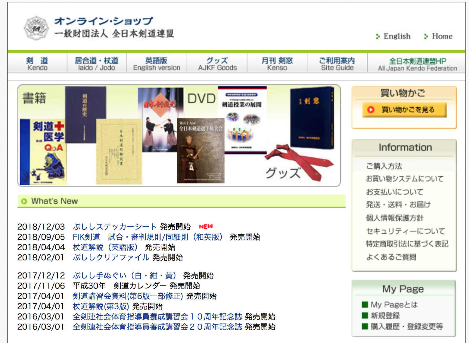Open the 新規登録 registration link

pyautogui.click(x=385, y=316)
